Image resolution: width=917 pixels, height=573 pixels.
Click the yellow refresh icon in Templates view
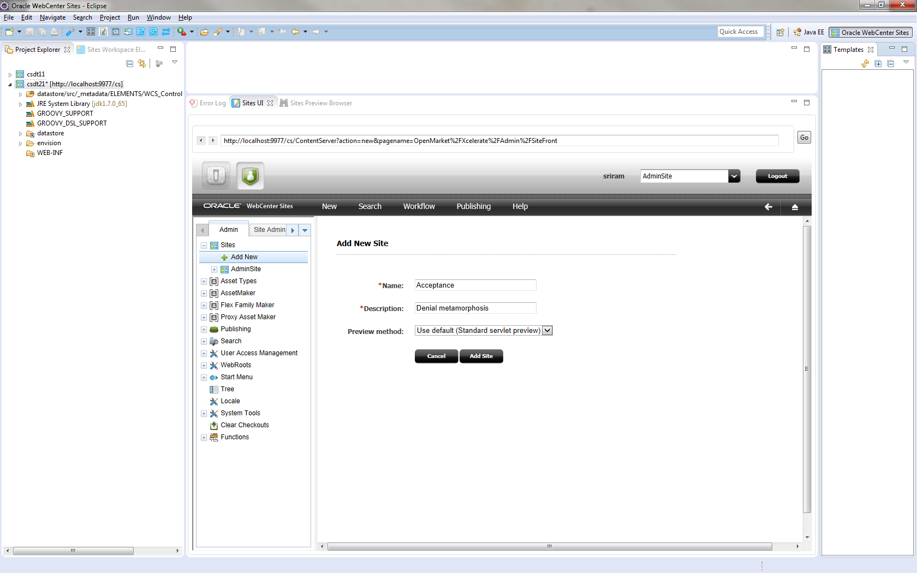pyautogui.click(x=865, y=63)
